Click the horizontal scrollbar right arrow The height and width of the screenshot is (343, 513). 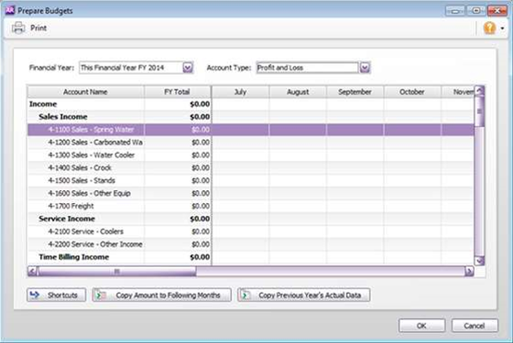469,271
